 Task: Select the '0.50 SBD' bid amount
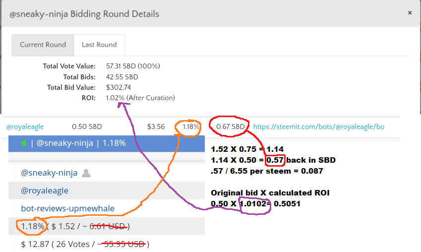pyautogui.click(x=87, y=126)
